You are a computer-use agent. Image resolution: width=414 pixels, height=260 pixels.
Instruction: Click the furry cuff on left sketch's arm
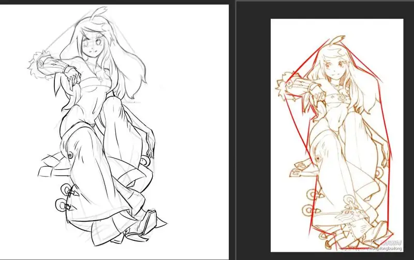pyautogui.click(x=37, y=64)
